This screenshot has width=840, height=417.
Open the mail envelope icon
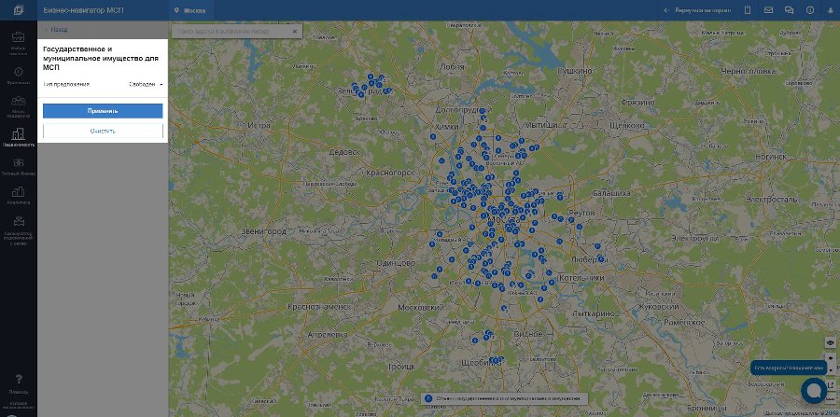coord(768,10)
